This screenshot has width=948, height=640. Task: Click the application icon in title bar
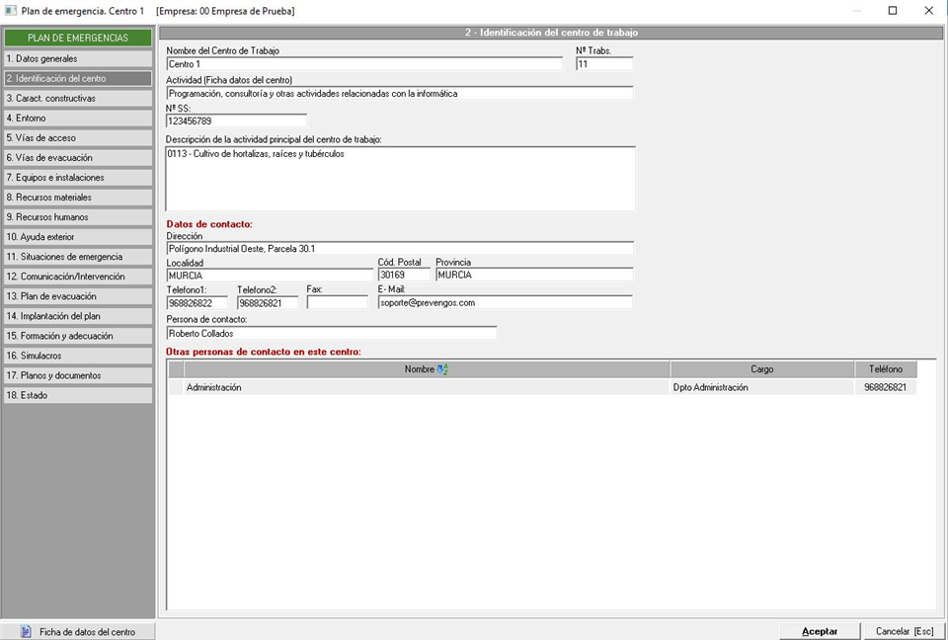click(x=11, y=11)
